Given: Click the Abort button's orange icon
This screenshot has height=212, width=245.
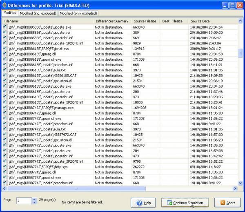Looking at the screenshot, I should [223, 203].
